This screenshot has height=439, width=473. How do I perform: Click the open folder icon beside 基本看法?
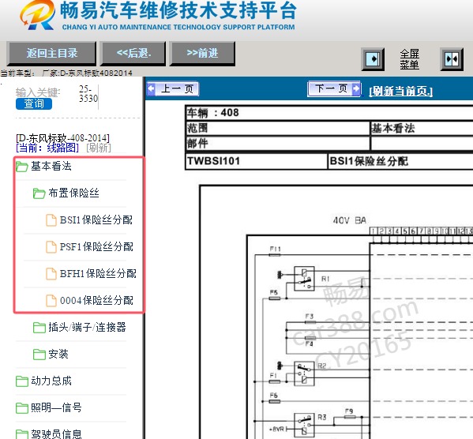pos(22,167)
